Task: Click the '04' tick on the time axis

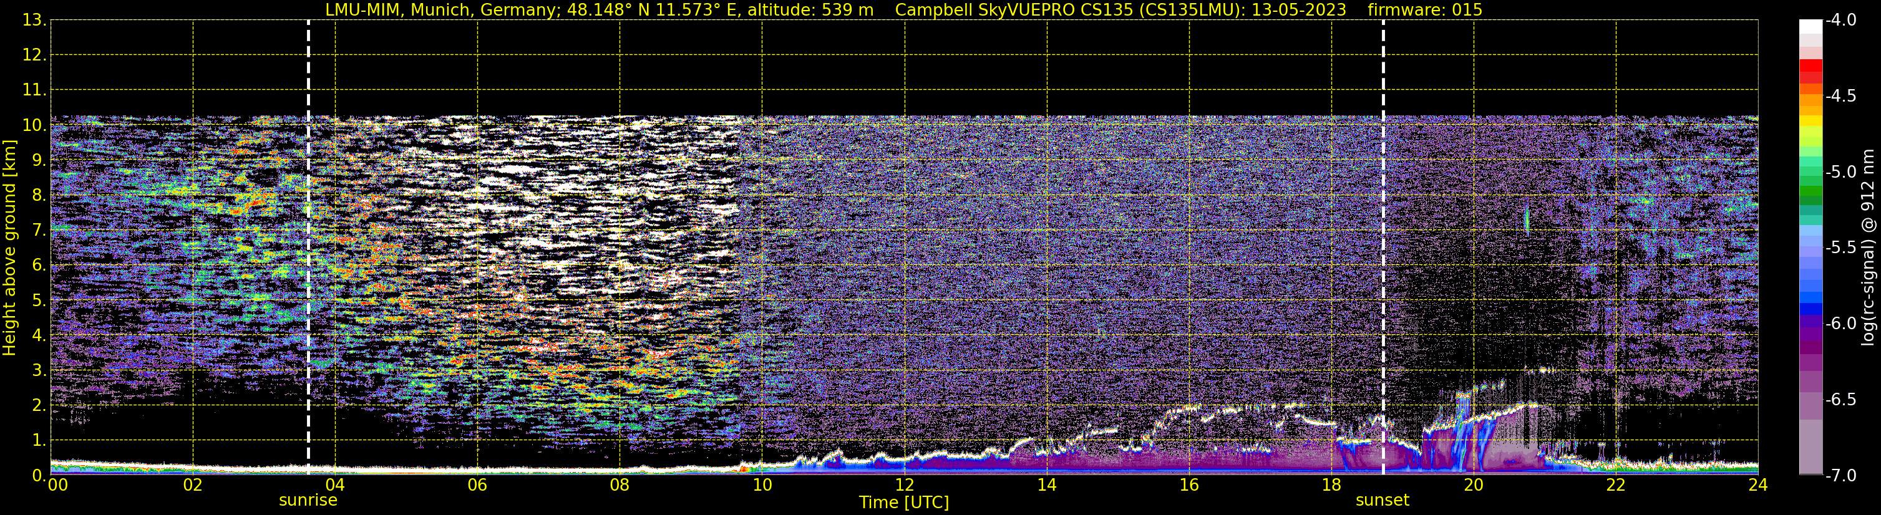Action: [x=335, y=485]
